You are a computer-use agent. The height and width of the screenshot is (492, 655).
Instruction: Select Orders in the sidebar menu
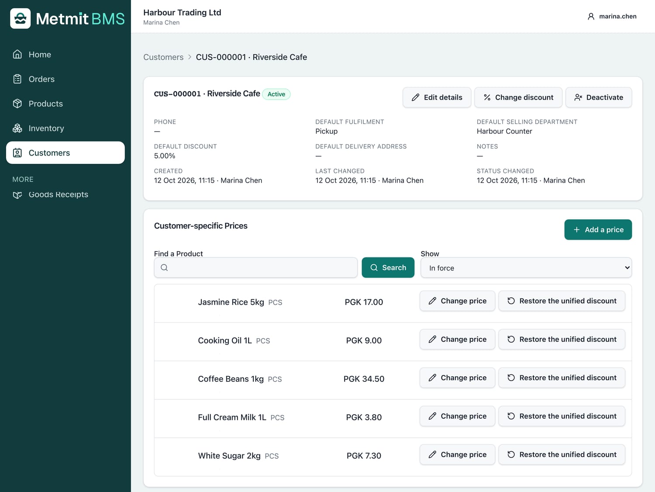point(65,79)
